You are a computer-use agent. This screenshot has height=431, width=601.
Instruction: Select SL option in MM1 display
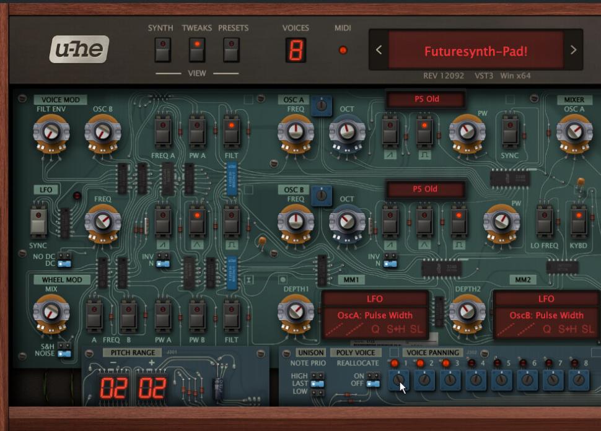click(416, 329)
